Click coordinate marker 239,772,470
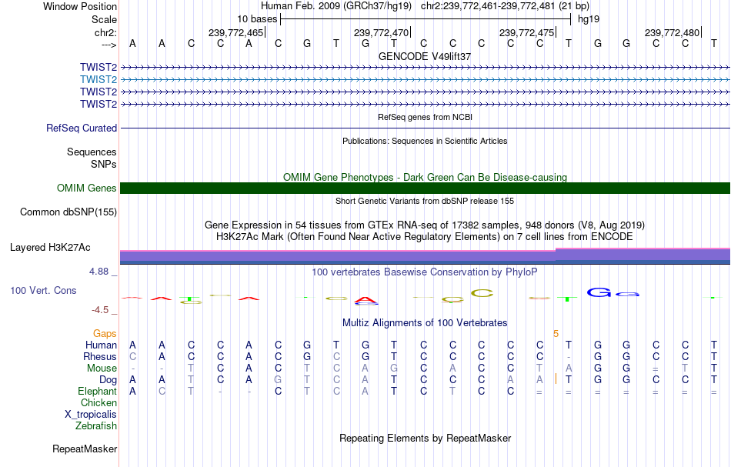This screenshot has height=467, width=731. (382, 32)
